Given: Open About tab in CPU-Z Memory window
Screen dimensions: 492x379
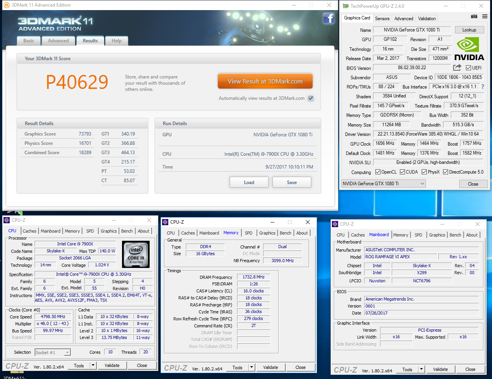Looking at the screenshot, I should (x=302, y=233).
